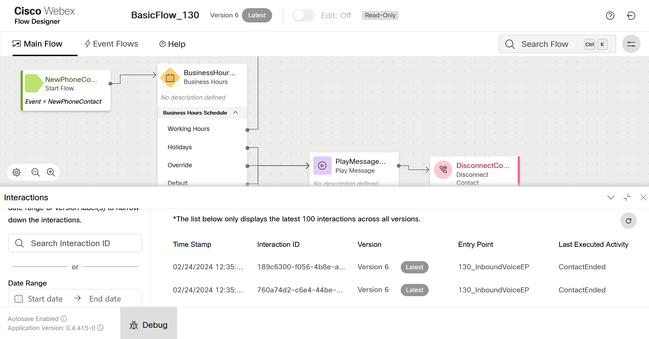
Task: Select the NewPhoneContact start flow icon
Action: [x=34, y=83]
